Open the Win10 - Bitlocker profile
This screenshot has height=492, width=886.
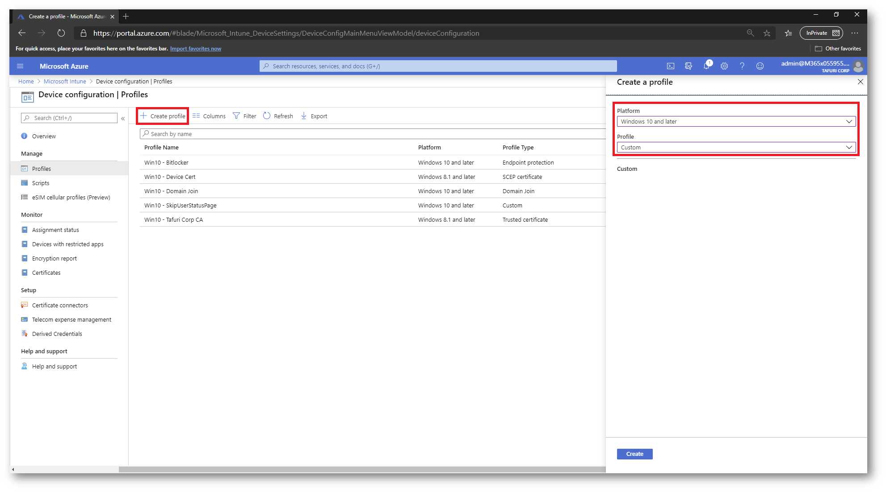166,163
